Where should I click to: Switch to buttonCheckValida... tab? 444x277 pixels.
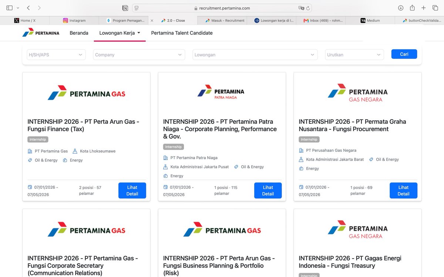(x=420, y=20)
